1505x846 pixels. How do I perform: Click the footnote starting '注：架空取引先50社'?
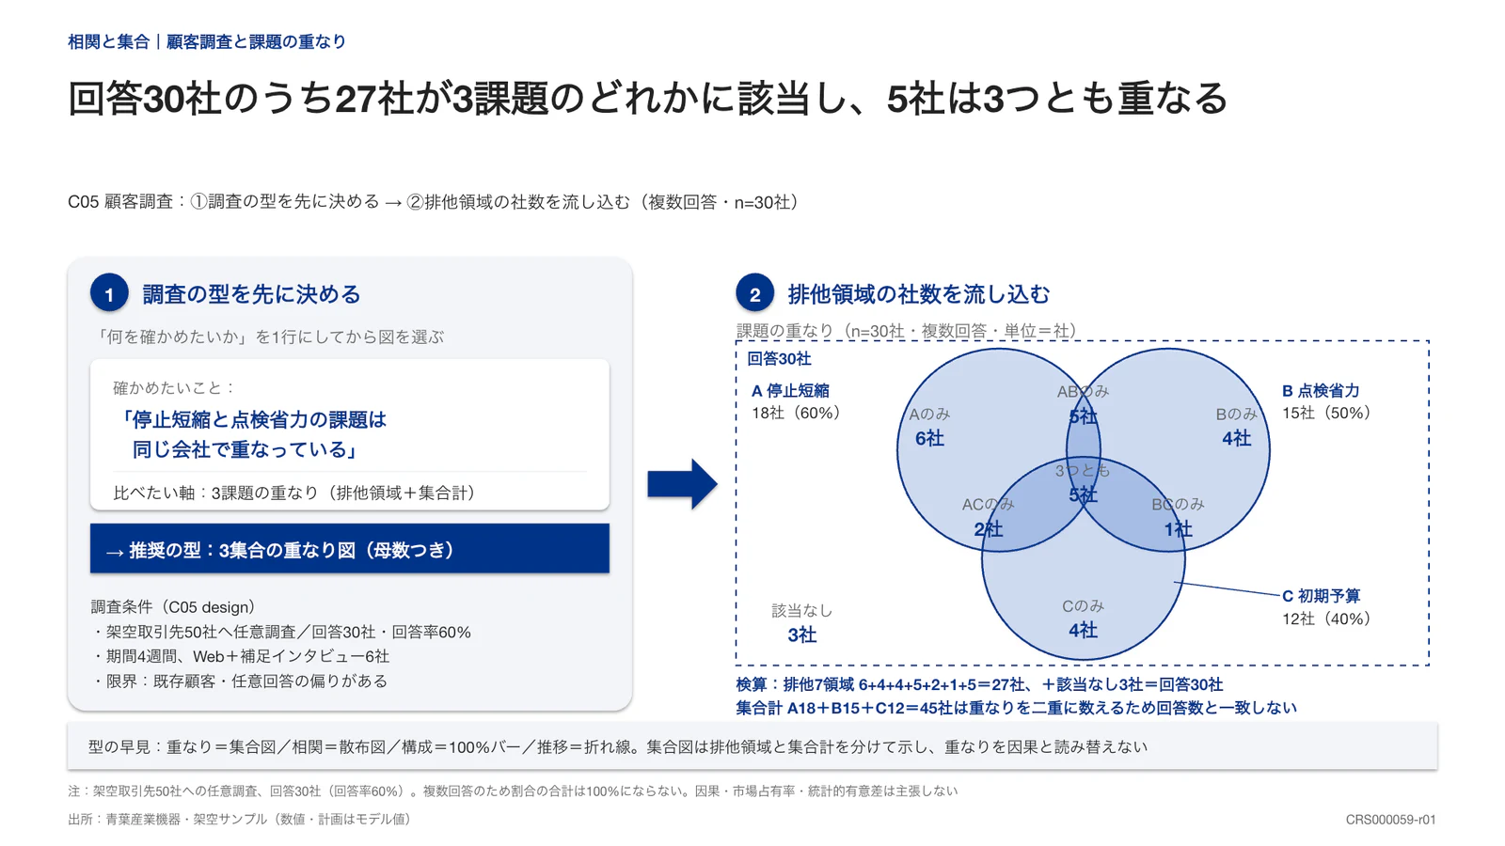point(513,791)
